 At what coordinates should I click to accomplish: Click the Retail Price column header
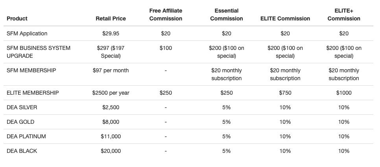(111, 18)
